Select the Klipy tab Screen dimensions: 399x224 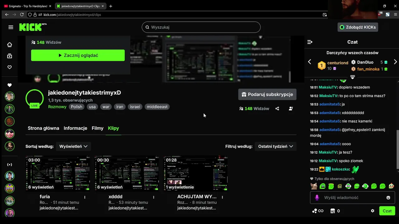tap(113, 128)
